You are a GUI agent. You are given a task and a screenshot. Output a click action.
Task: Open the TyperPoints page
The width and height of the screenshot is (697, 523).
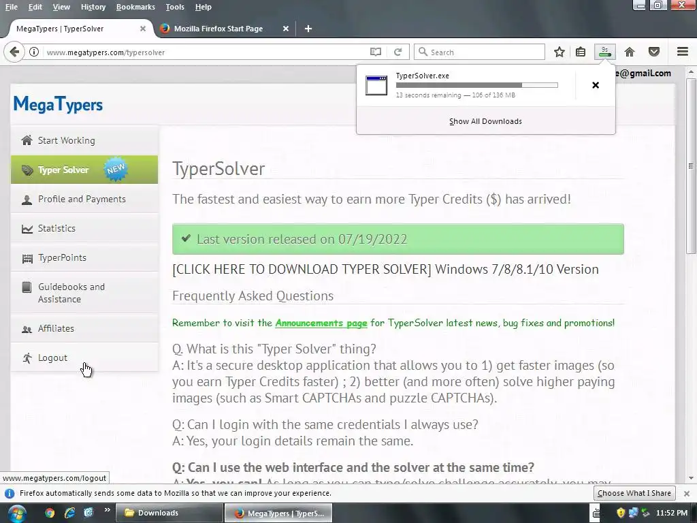pos(84,257)
